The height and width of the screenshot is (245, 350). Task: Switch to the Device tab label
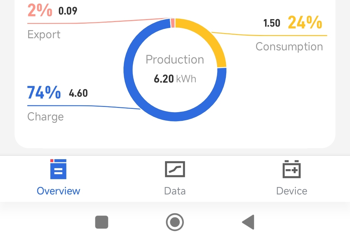[292, 191]
